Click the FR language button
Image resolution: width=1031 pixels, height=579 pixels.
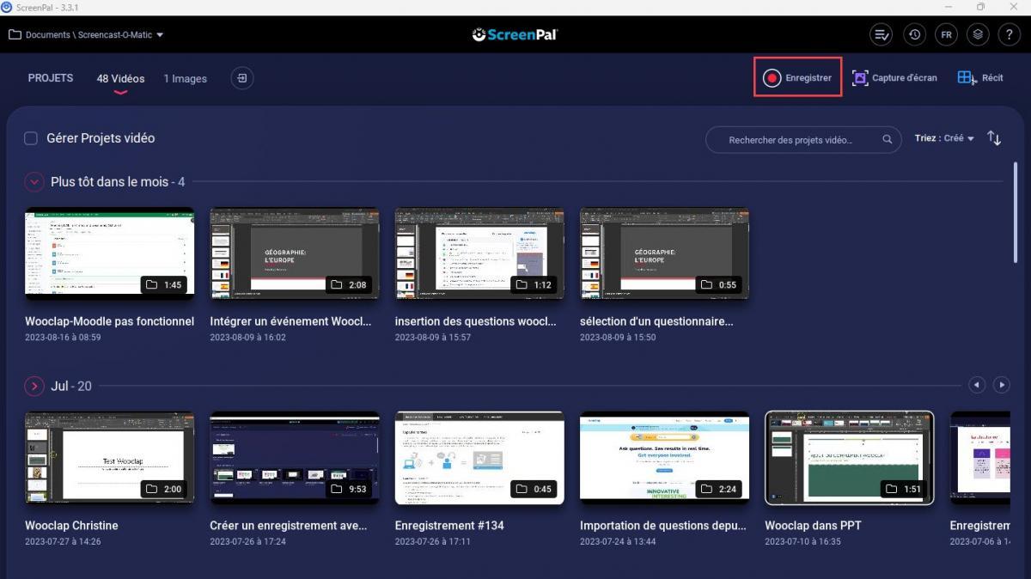click(946, 34)
